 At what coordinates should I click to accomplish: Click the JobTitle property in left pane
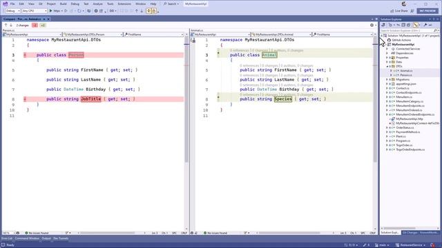click(x=90, y=99)
